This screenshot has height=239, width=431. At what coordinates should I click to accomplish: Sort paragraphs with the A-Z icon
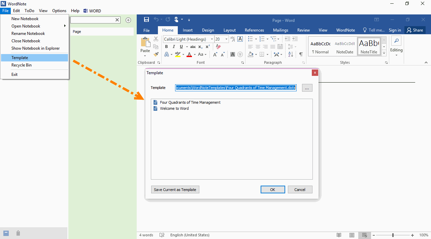pos(291,54)
